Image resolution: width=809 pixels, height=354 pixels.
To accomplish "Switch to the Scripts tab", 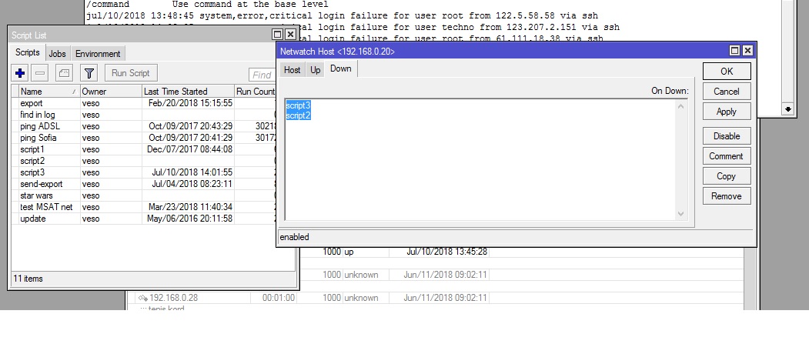I will [28, 52].
